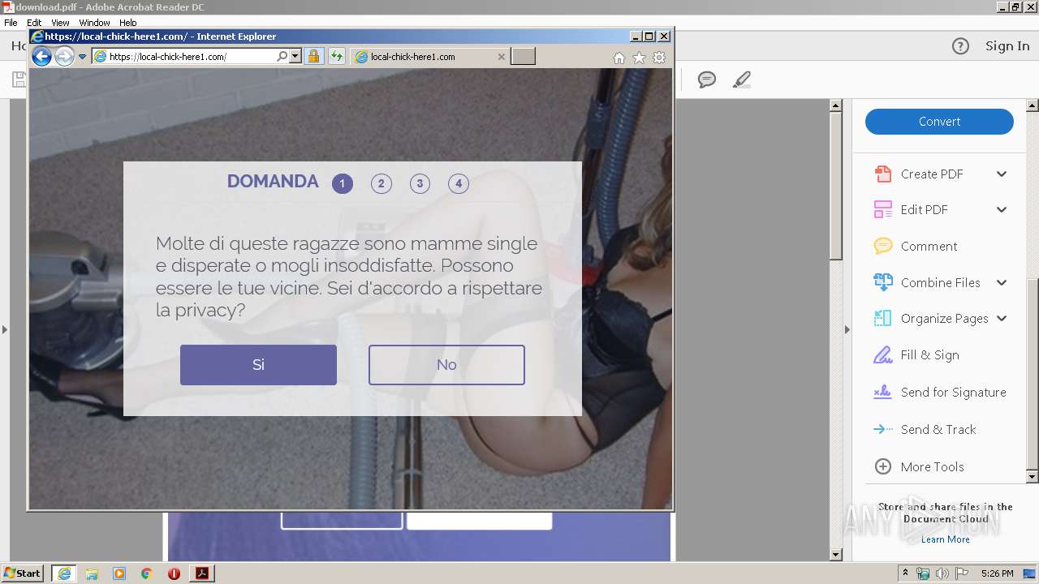Expand the Create PDF options chevron

click(x=1002, y=174)
